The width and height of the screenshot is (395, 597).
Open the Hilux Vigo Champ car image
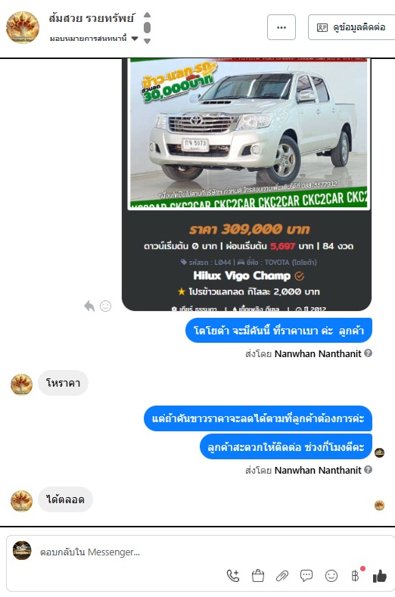249,133
